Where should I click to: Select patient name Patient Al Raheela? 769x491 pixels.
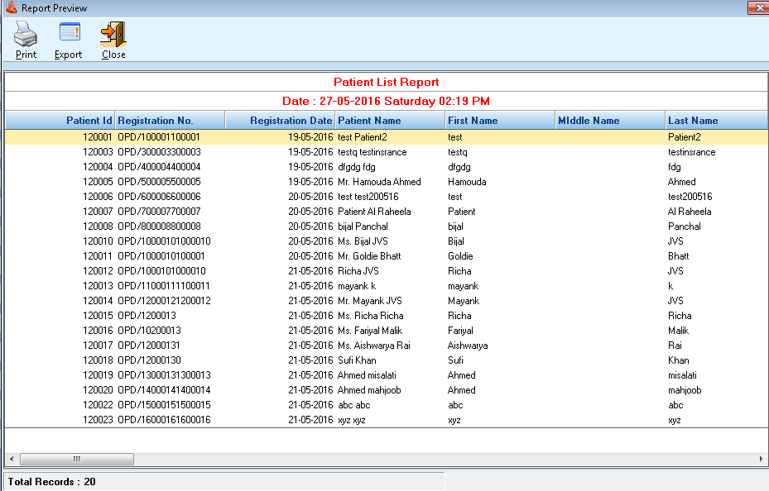point(374,212)
